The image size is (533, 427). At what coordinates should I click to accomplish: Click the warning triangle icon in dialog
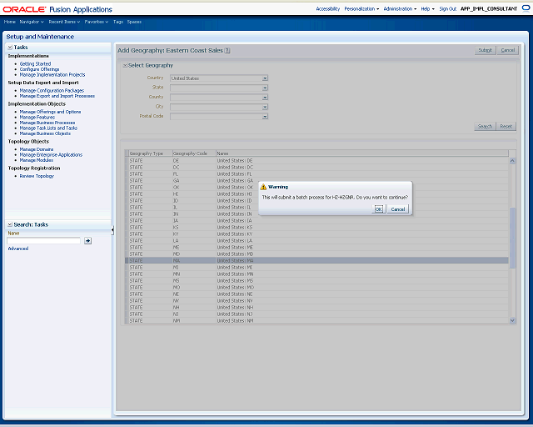(x=263, y=187)
